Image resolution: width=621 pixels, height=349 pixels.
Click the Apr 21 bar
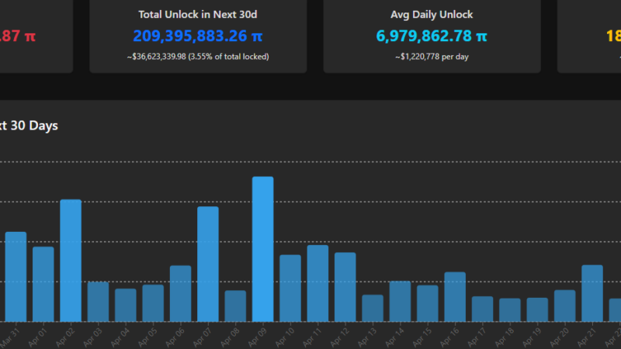point(592,293)
